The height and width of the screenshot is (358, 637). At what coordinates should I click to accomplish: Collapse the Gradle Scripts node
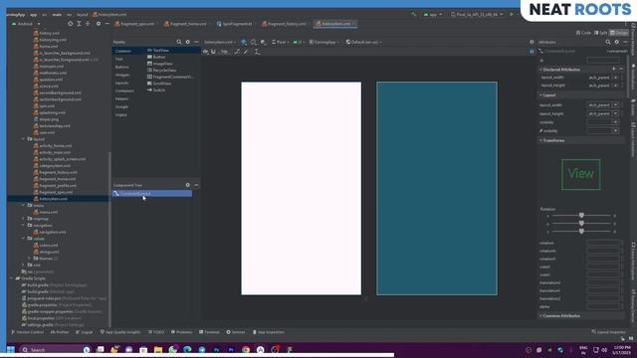pyautogui.click(x=12, y=278)
